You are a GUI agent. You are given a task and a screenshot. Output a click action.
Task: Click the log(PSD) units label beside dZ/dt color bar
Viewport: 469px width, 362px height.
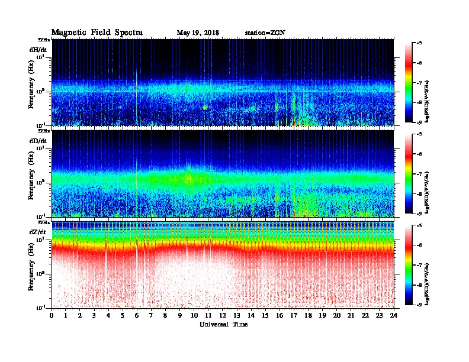[x=427, y=284]
